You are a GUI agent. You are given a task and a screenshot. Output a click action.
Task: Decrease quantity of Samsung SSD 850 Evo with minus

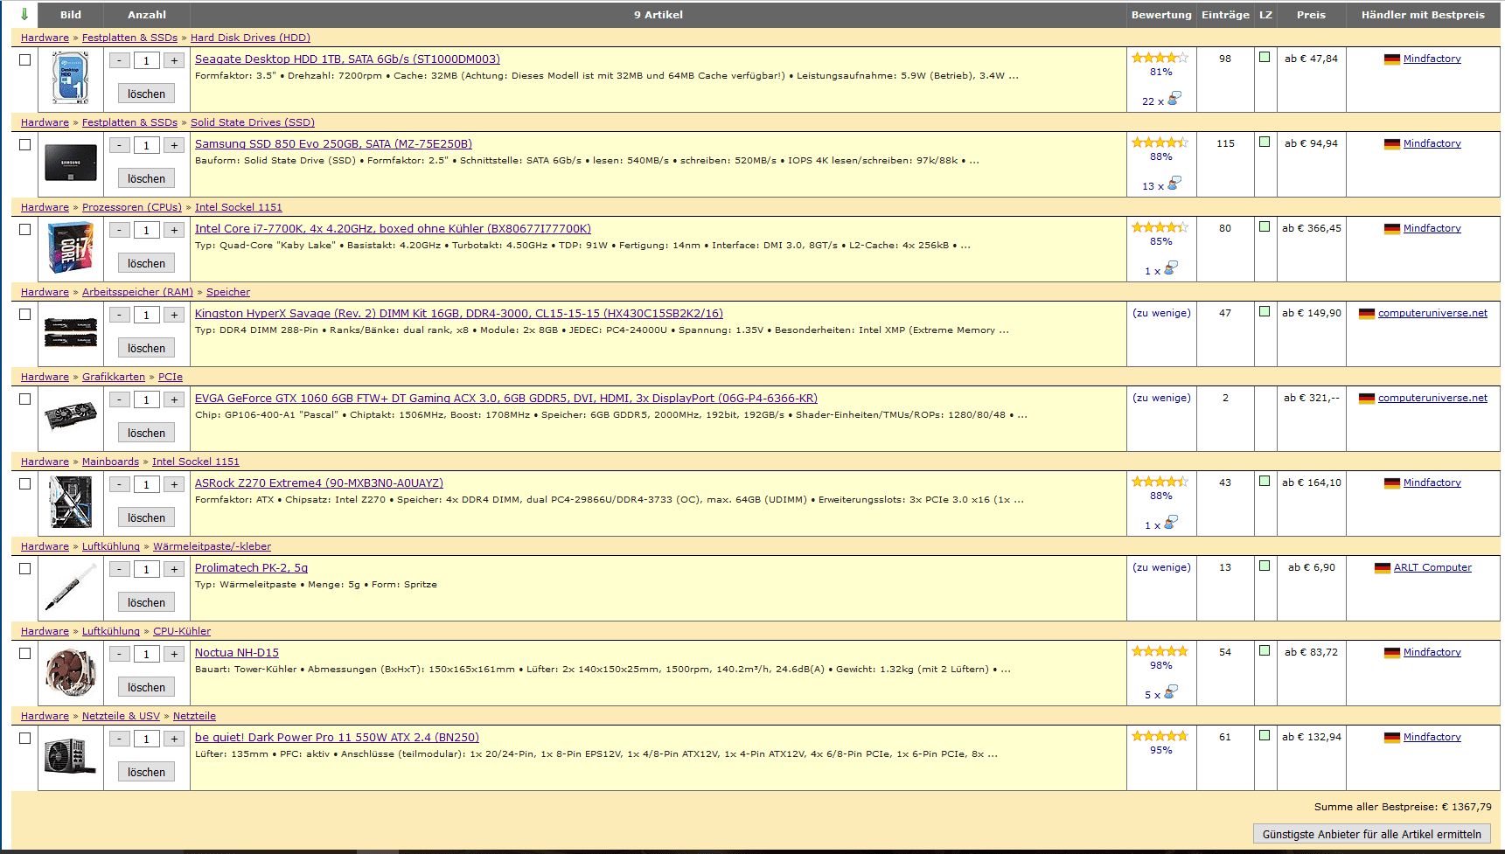(x=120, y=145)
